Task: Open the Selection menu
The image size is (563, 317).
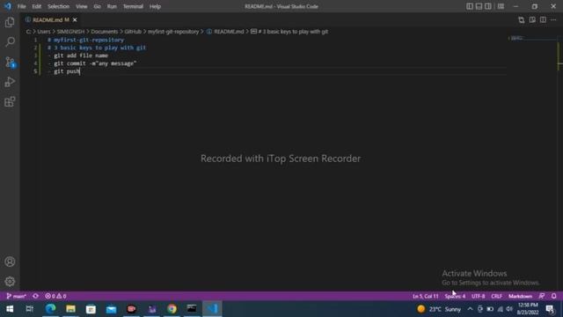Action: (x=58, y=6)
